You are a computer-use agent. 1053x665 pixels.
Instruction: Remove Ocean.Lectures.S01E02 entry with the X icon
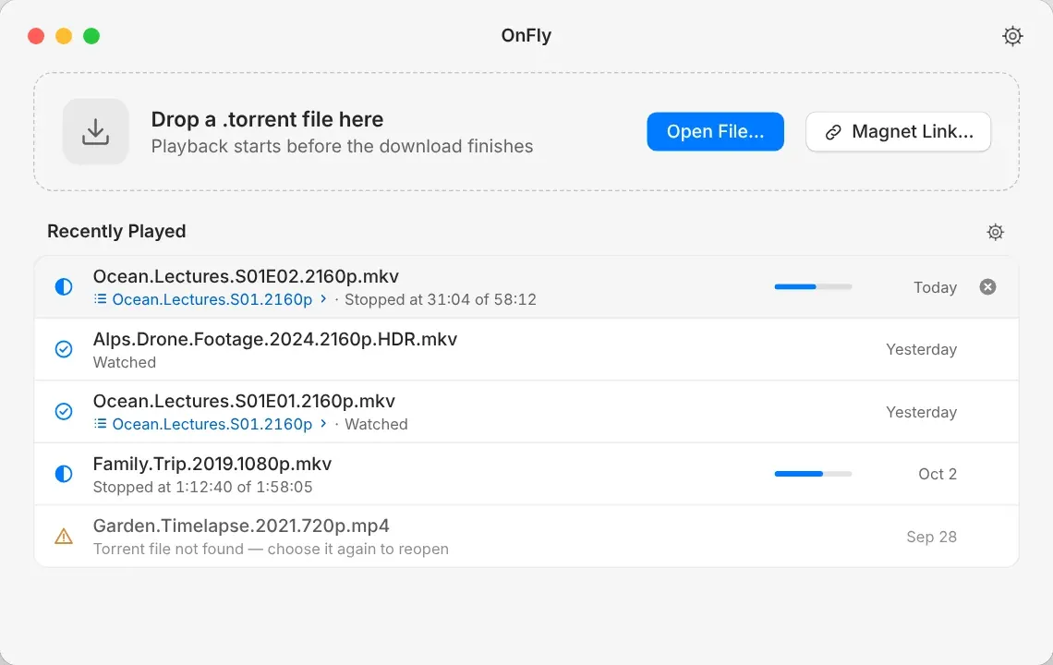987,287
